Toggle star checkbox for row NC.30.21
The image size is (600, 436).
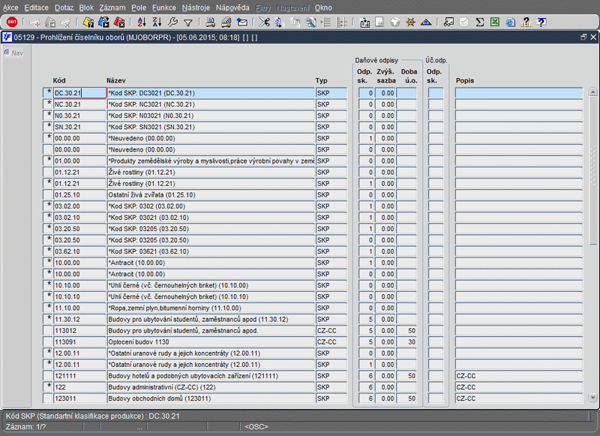click(x=48, y=104)
